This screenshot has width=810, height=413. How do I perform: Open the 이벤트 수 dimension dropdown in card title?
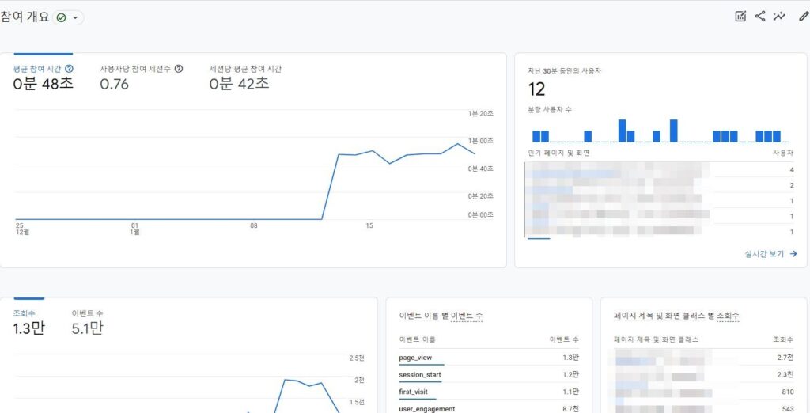[467, 316]
